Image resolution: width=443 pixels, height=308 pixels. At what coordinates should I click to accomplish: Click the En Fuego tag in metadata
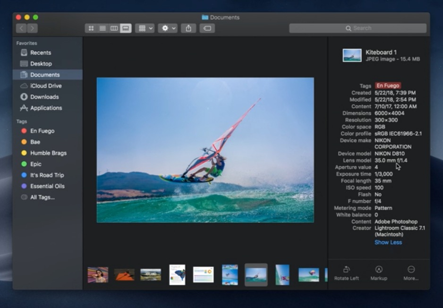click(x=388, y=86)
